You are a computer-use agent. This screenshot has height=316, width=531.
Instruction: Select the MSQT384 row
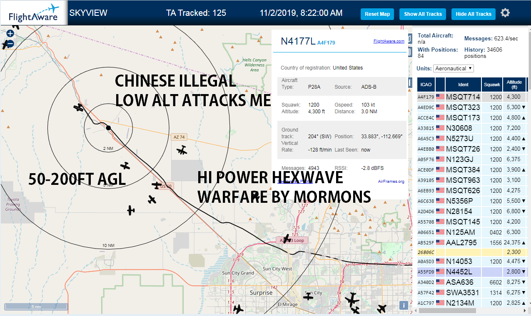click(x=472, y=170)
